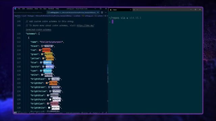The image size is (216, 121).
Task: Open the Terminal menu in VS Code
Action: pyautogui.click(x=51, y=9)
